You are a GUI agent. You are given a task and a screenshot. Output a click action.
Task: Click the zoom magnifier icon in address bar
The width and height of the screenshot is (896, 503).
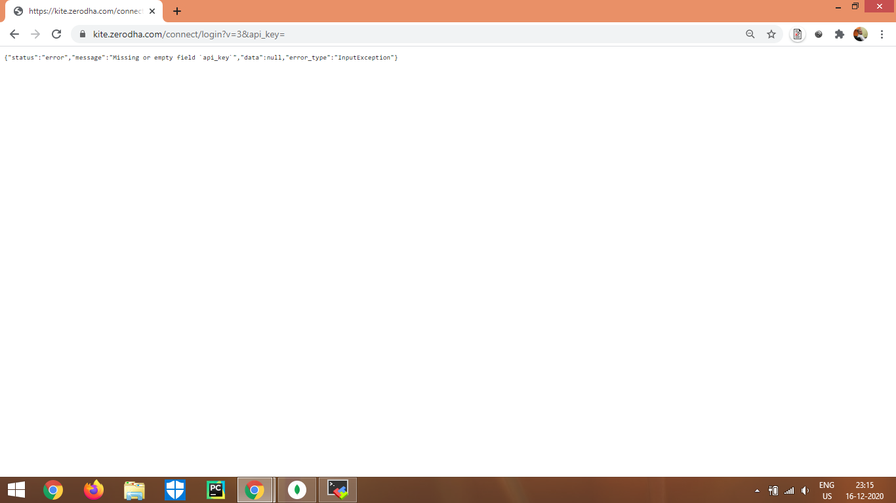pos(750,34)
